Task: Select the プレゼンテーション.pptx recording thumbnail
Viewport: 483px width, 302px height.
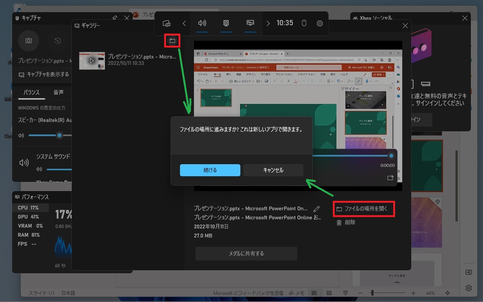Action: (92, 61)
